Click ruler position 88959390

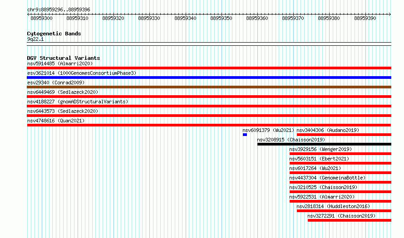click(x=365, y=18)
